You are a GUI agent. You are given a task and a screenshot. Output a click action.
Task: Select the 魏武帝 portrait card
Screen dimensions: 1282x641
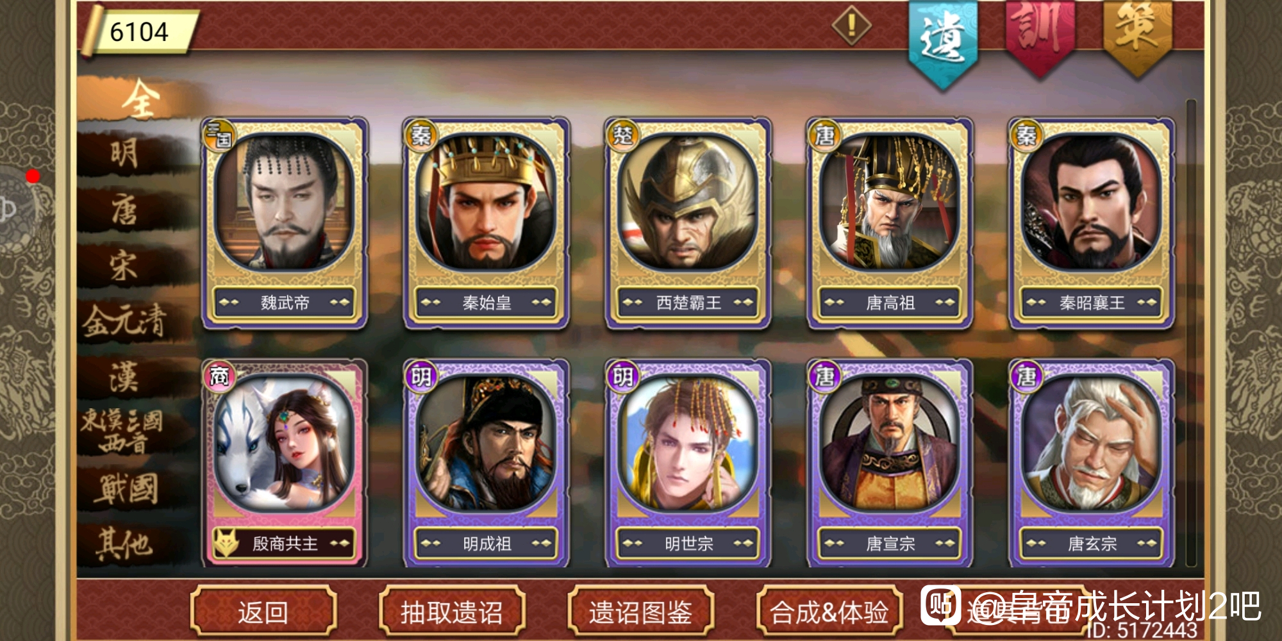pos(285,223)
